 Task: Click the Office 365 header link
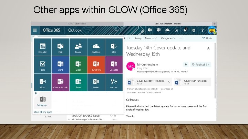click(x=51, y=30)
